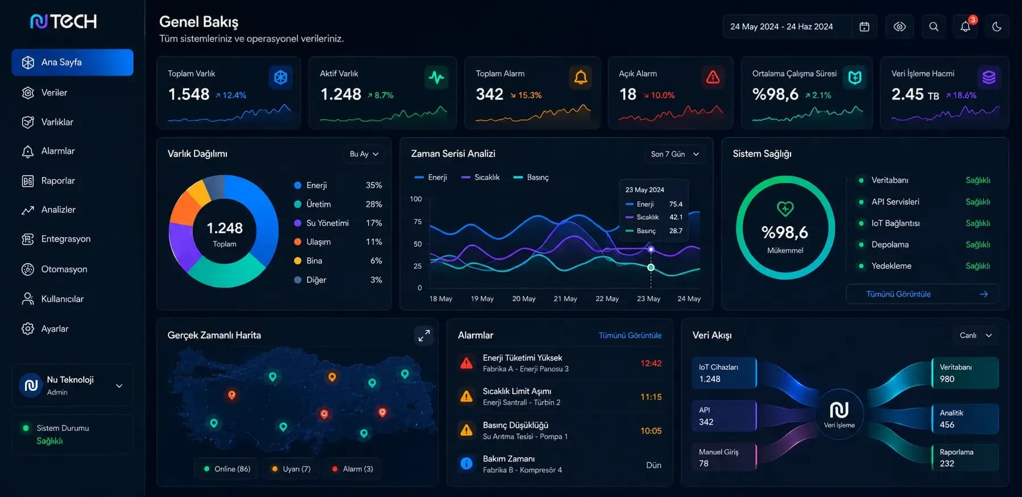1022x497 pixels.
Task: Click Toplam Varlık cube icon
Action: 280,77
